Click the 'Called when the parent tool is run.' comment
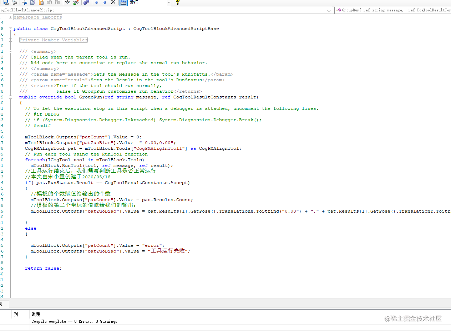 (x=75, y=57)
